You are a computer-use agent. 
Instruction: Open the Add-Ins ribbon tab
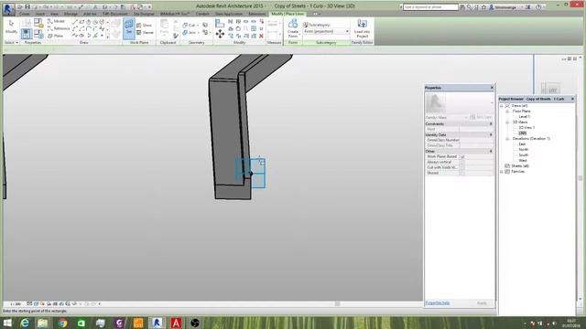[x=90, y=14]
